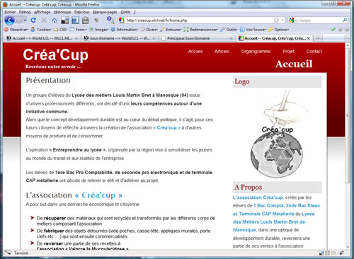Open the Form. web developer menu
The width and height of the screenshot is (354, 259).
click(79, 30)
